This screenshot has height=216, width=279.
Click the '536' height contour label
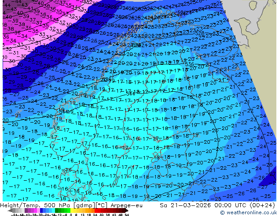point(189,64)
